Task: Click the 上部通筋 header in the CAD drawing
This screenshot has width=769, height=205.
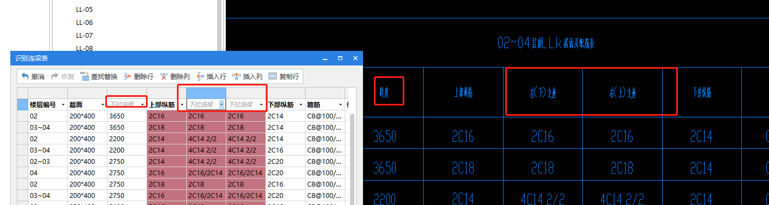Action: tap(463, 93)
